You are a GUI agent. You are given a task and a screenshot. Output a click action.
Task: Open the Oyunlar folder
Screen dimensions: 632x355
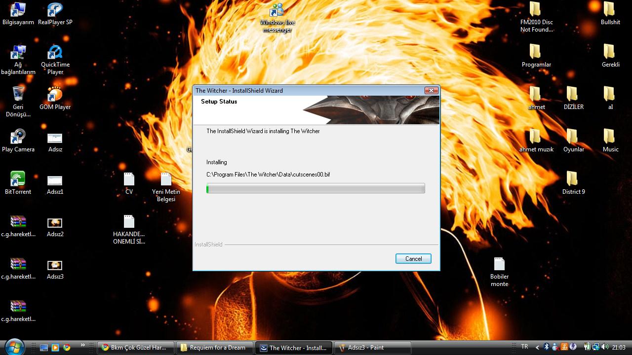573,141
